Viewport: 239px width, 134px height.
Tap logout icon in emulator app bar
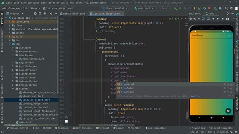click(229, 36)
